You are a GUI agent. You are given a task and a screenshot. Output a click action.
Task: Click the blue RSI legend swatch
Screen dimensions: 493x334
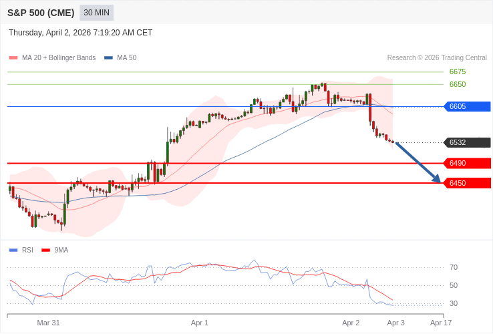[x=13, y=250]
